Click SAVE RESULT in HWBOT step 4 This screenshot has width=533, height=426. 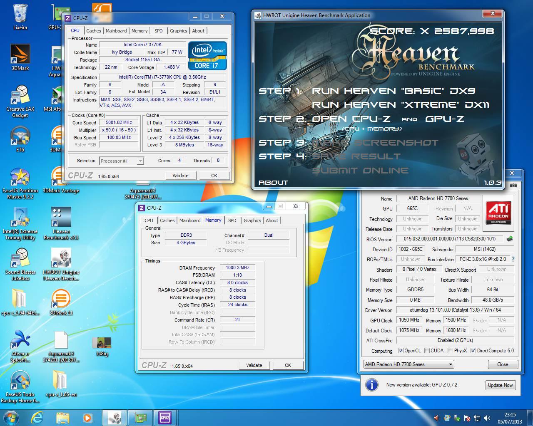[x=356, y=156]
